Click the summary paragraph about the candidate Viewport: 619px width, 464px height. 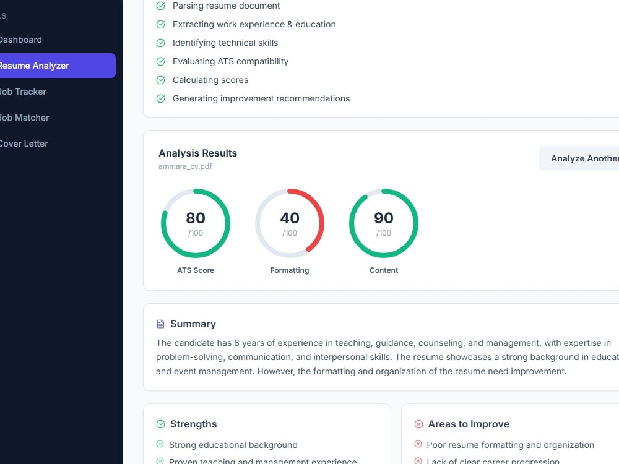(387, 357)
